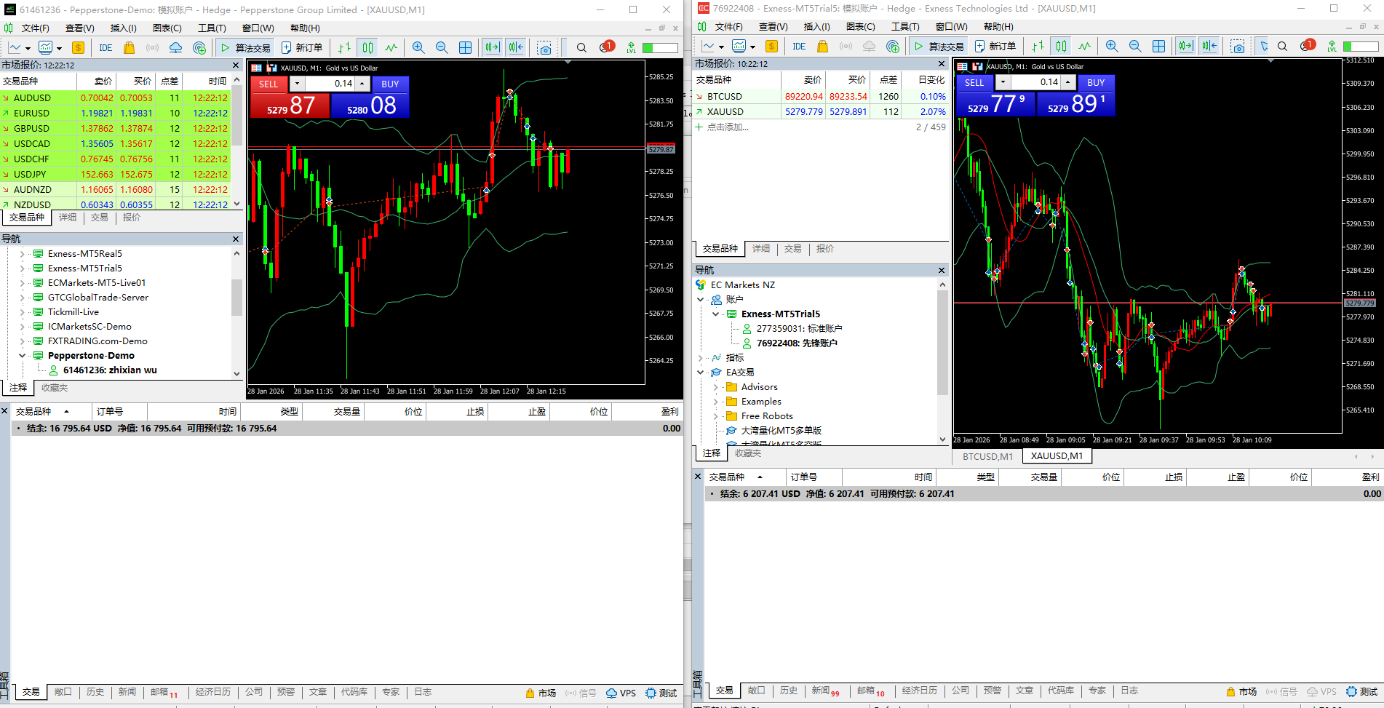Open the 经济日历 tab in the Exness terminal
Viewport: 1384px width, 708px height.
coord(920,691)
